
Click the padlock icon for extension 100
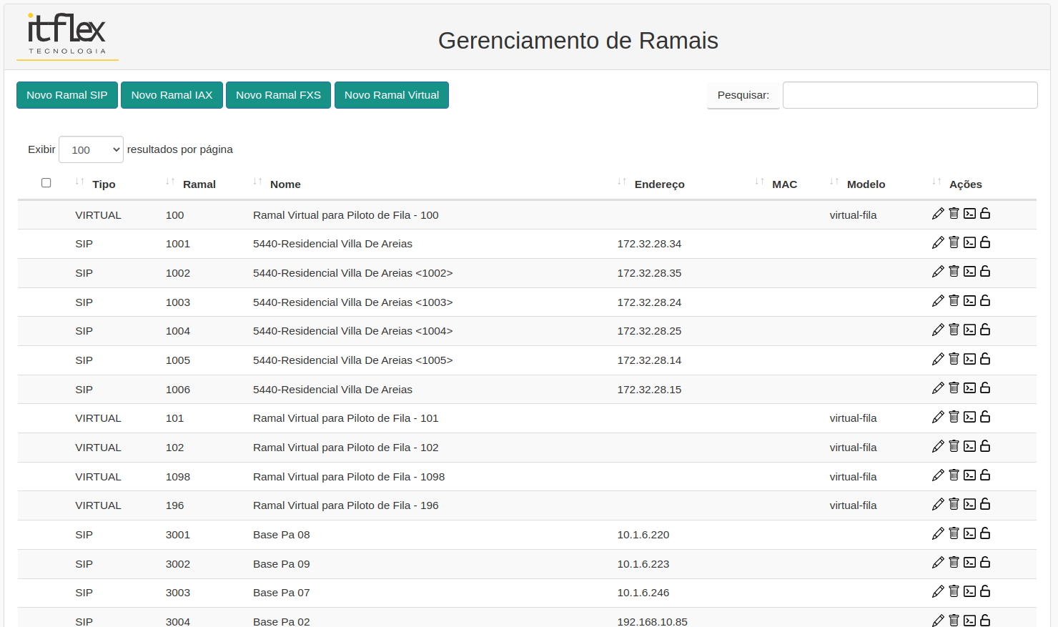[985, 213]
